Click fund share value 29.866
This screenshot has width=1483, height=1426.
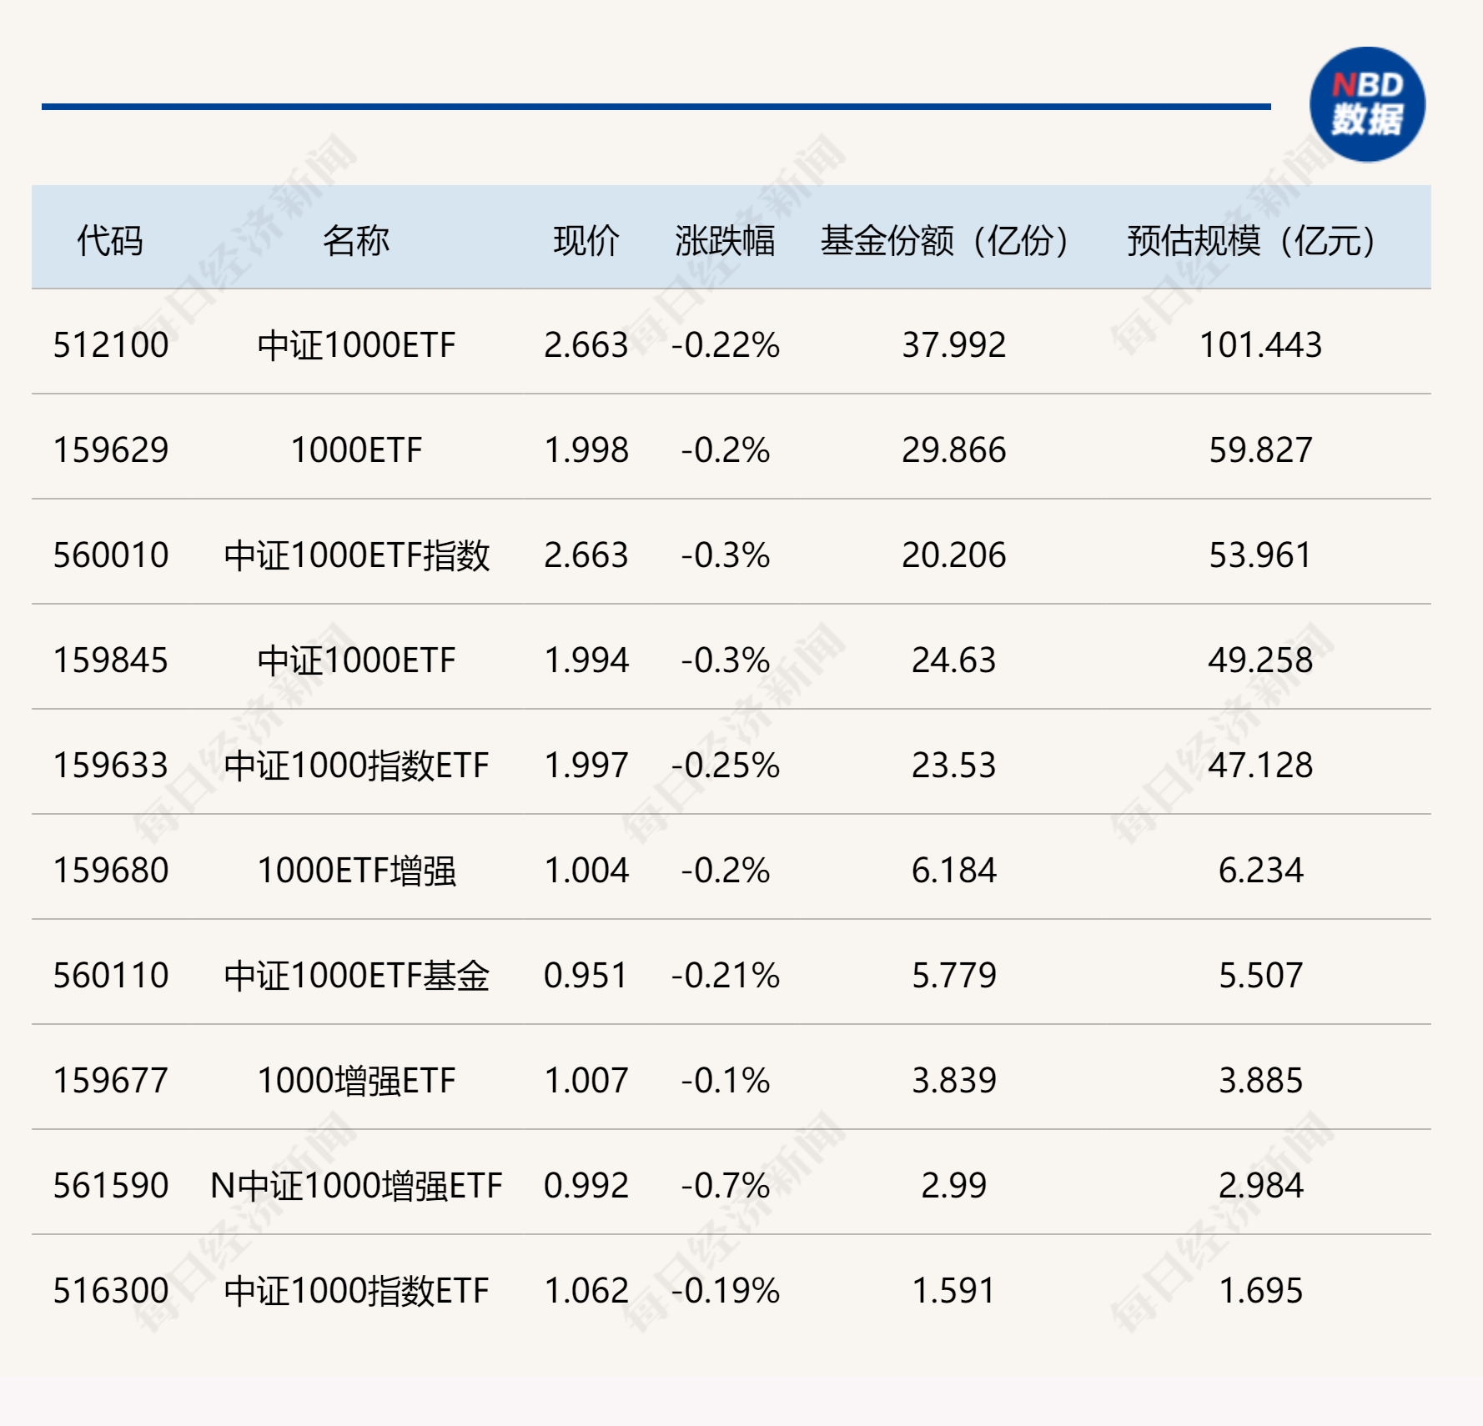tap(953, 450)
